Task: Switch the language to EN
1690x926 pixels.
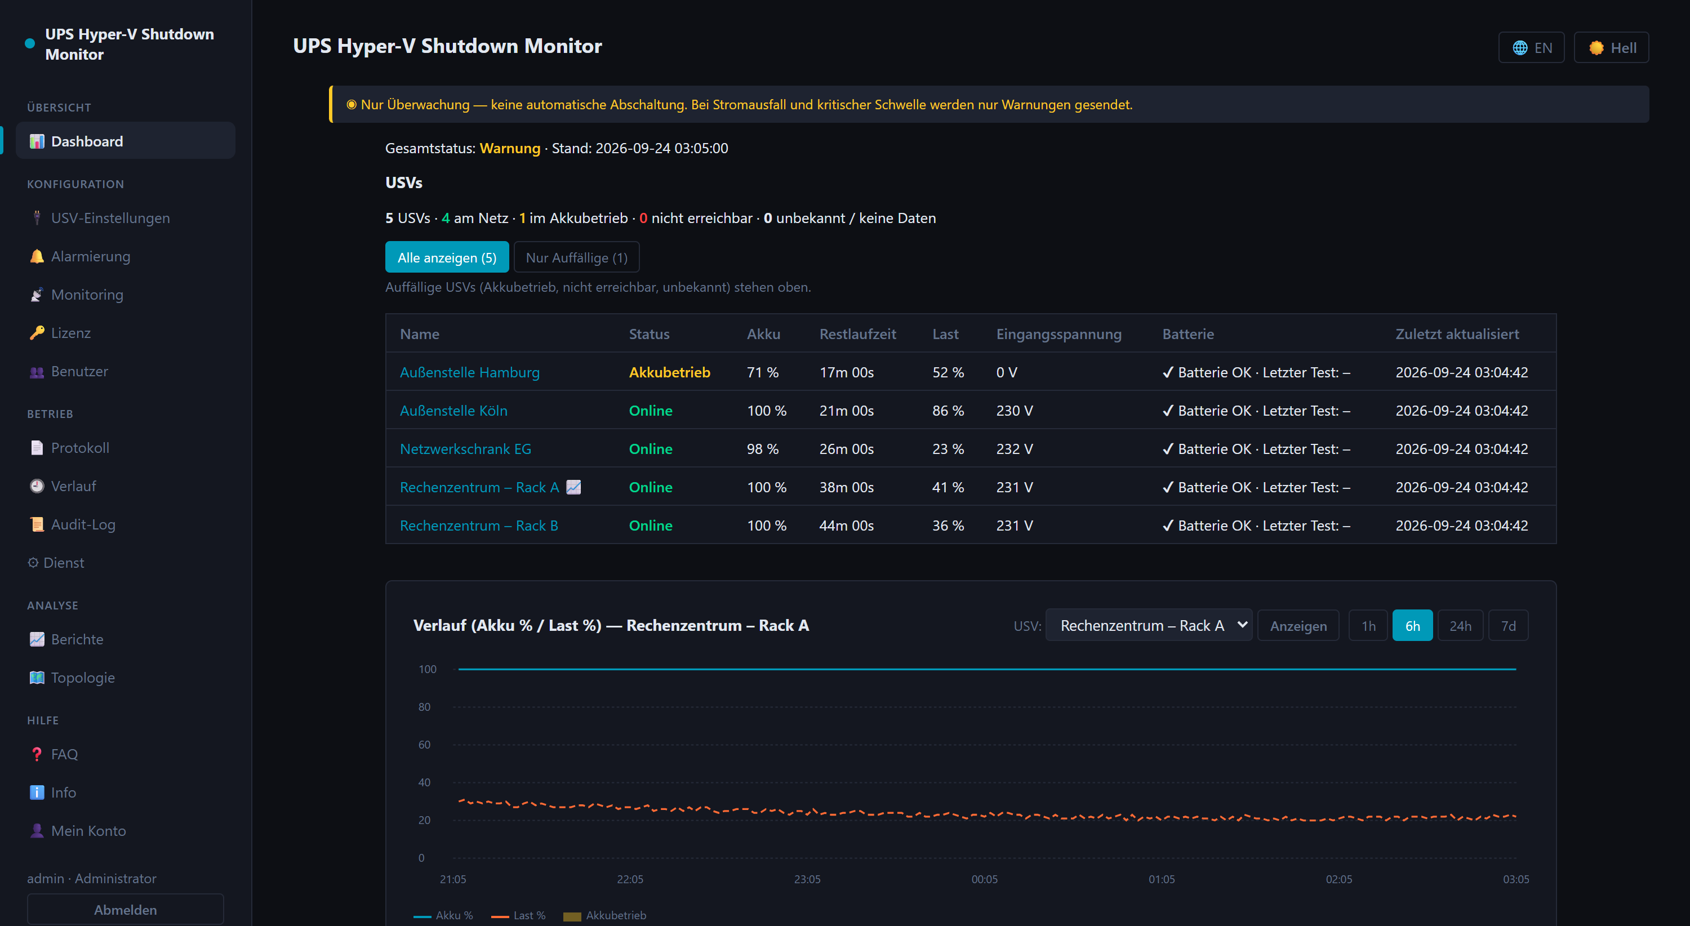Action: (x=1531, y=48)
